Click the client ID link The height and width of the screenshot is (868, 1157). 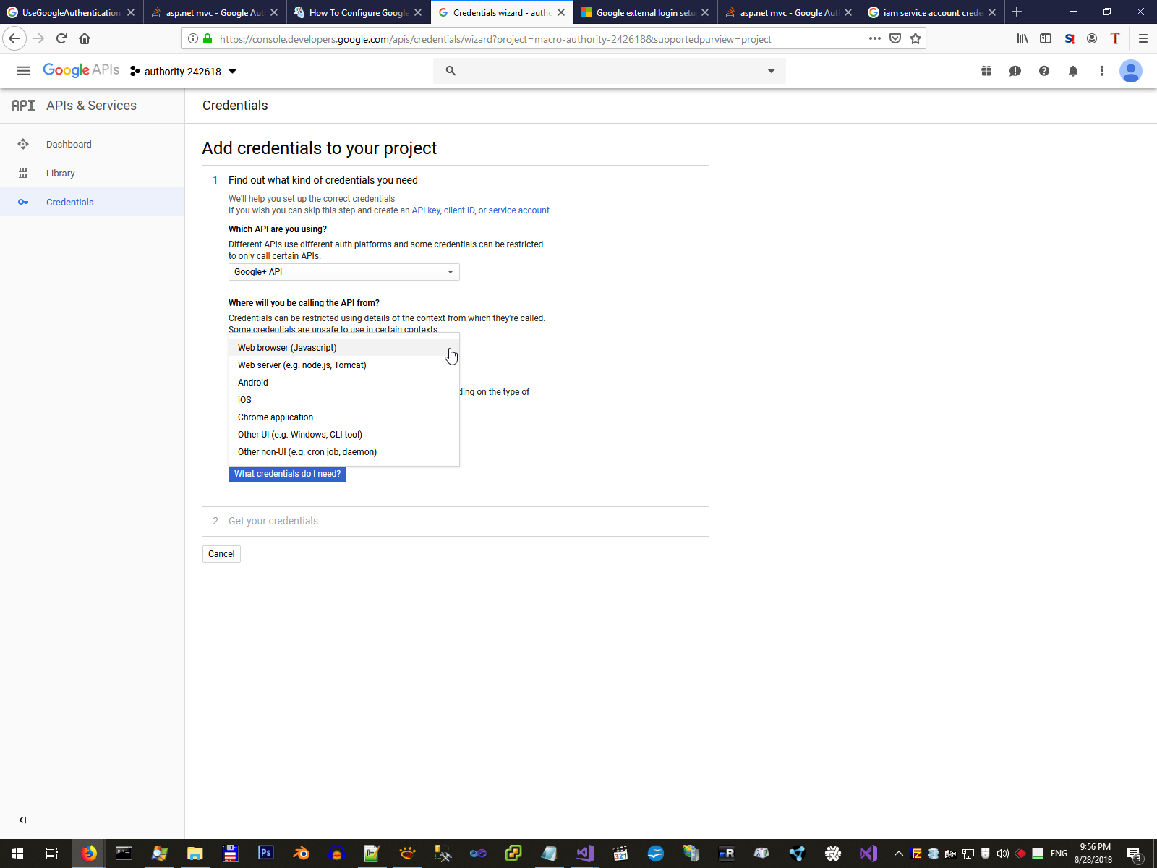(x=459, y=210)
